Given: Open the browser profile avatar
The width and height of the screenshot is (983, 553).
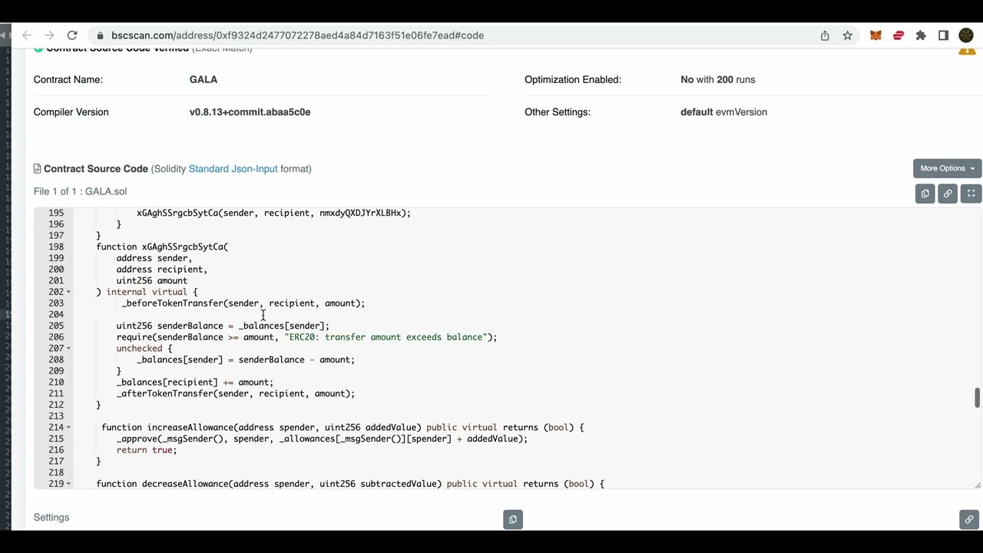Looking at the screenshot, I should 966,35.
